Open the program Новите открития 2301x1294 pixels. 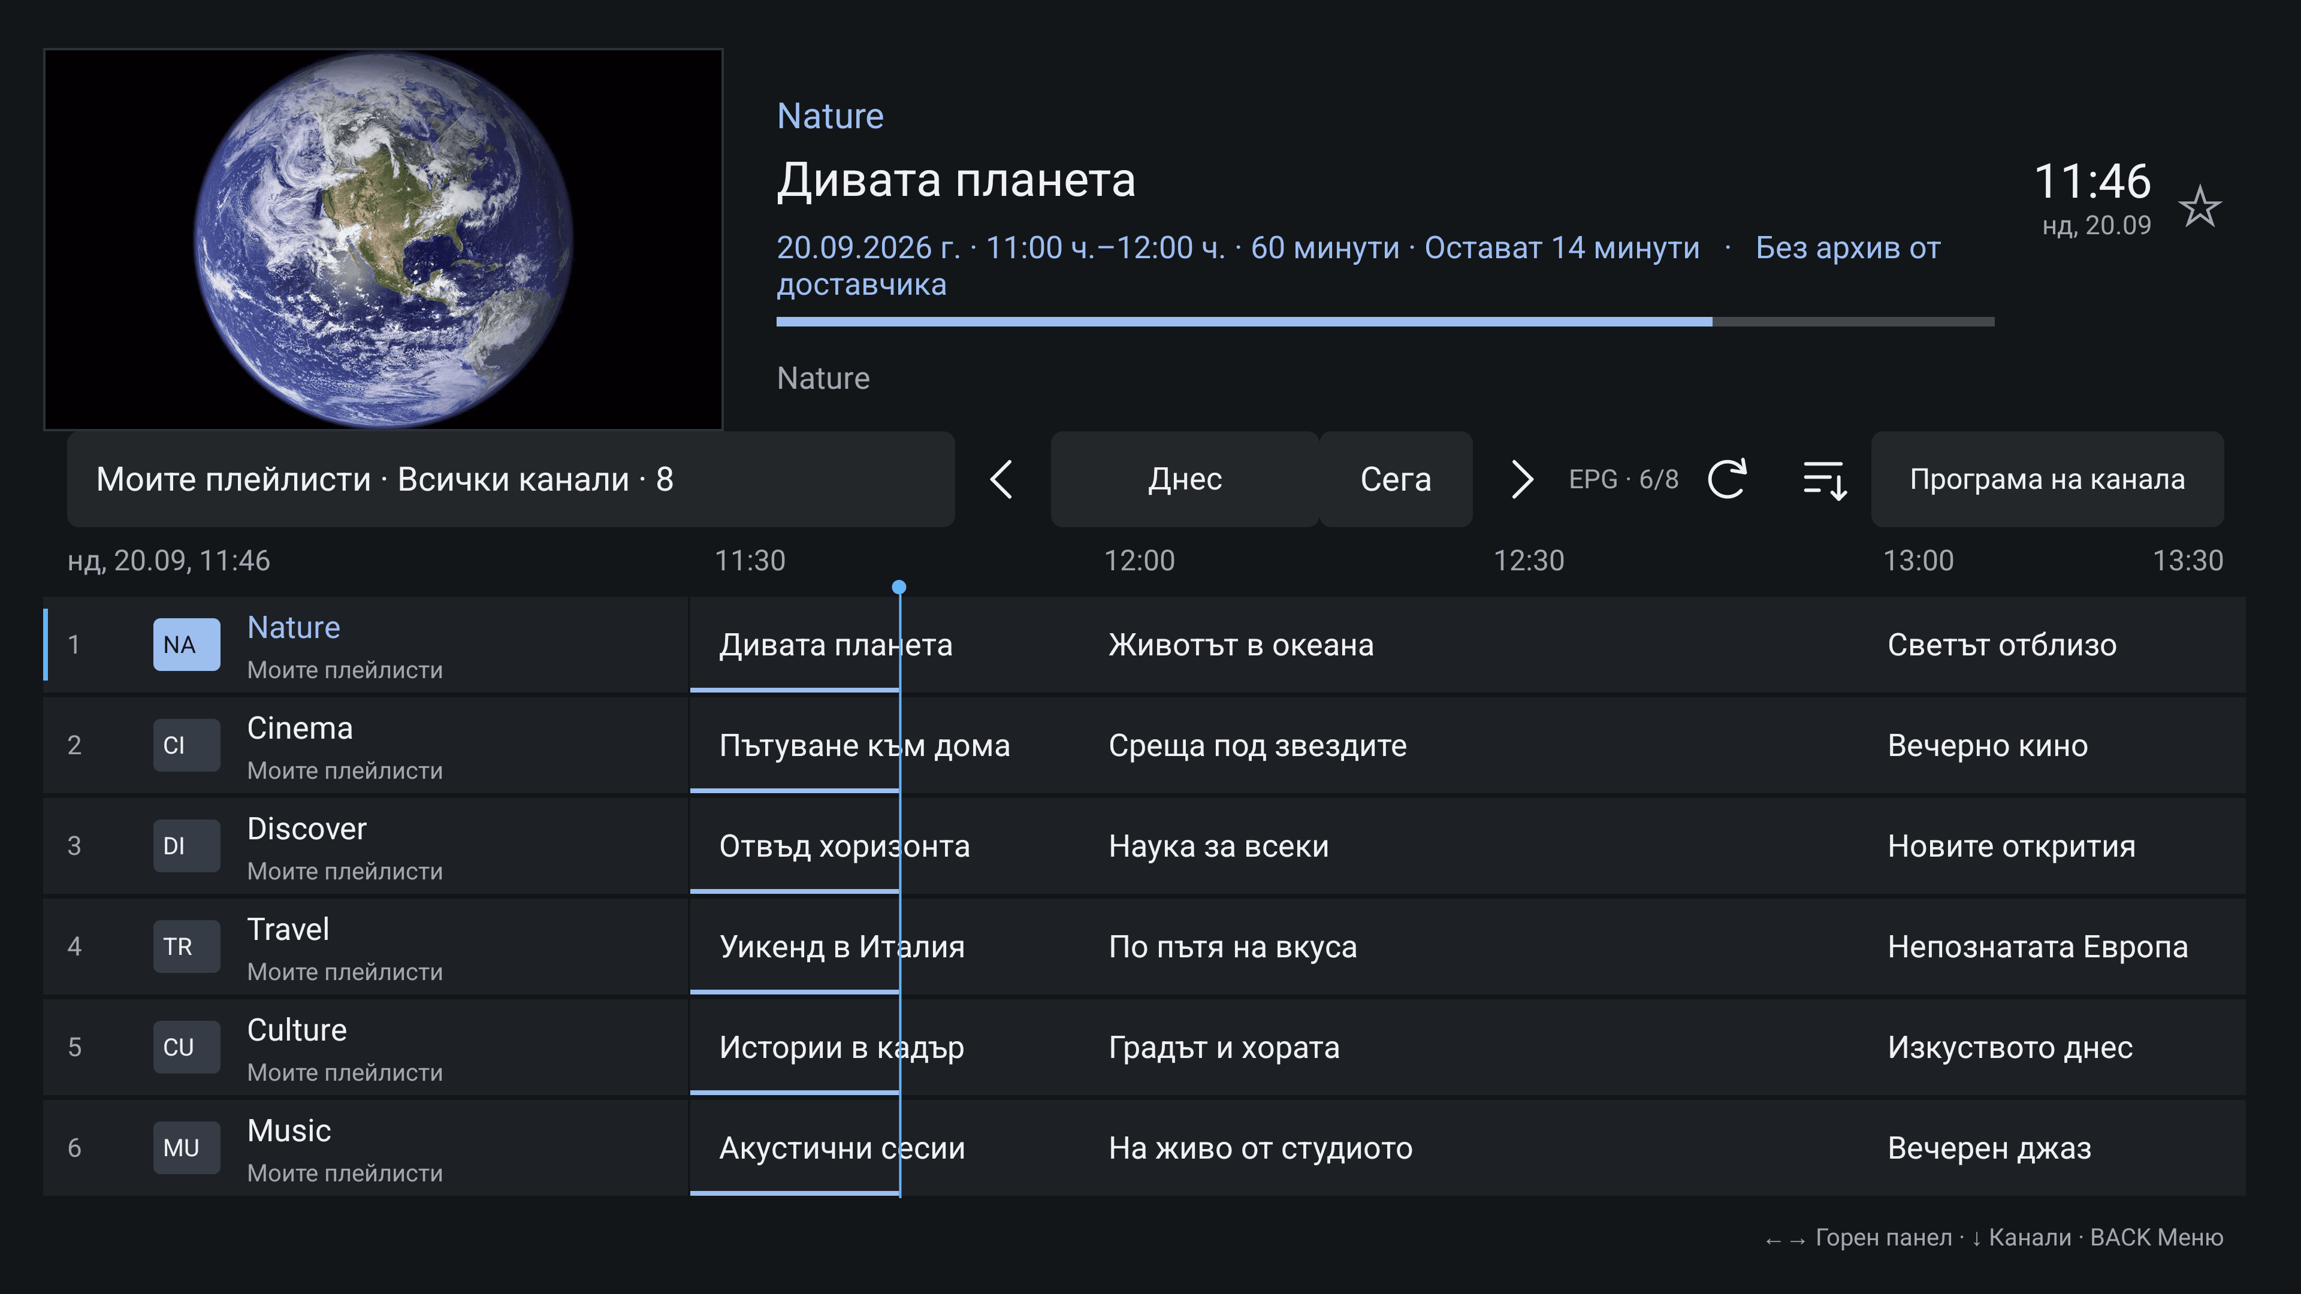[x=2053, y=846]
